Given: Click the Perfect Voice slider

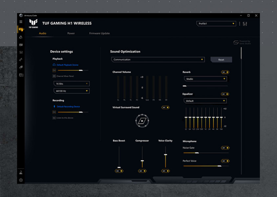Looking at the screenshot, I should 206,166.
